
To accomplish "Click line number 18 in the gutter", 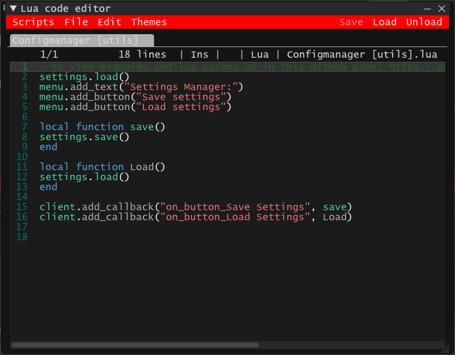I will (22, 237).
